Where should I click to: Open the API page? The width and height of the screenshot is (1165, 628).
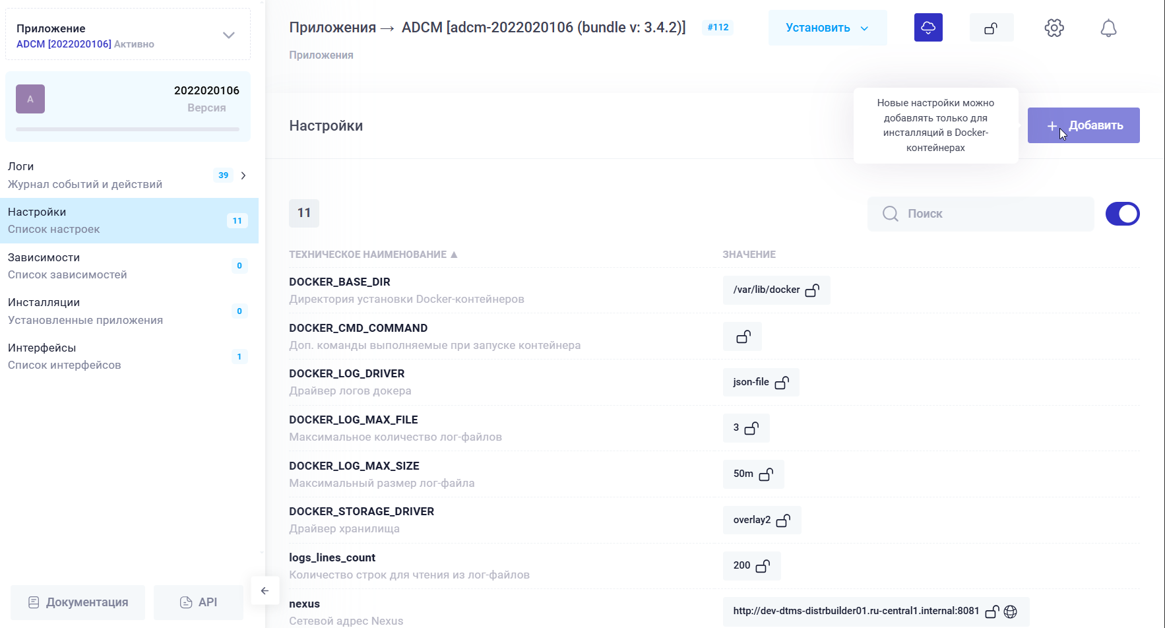tap(198, 602)
